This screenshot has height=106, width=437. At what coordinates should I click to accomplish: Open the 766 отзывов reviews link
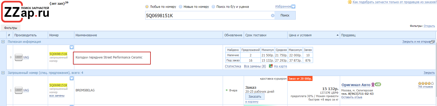[x=425, y=87]
